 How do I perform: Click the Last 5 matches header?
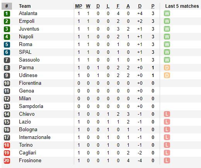click(182, 6)
